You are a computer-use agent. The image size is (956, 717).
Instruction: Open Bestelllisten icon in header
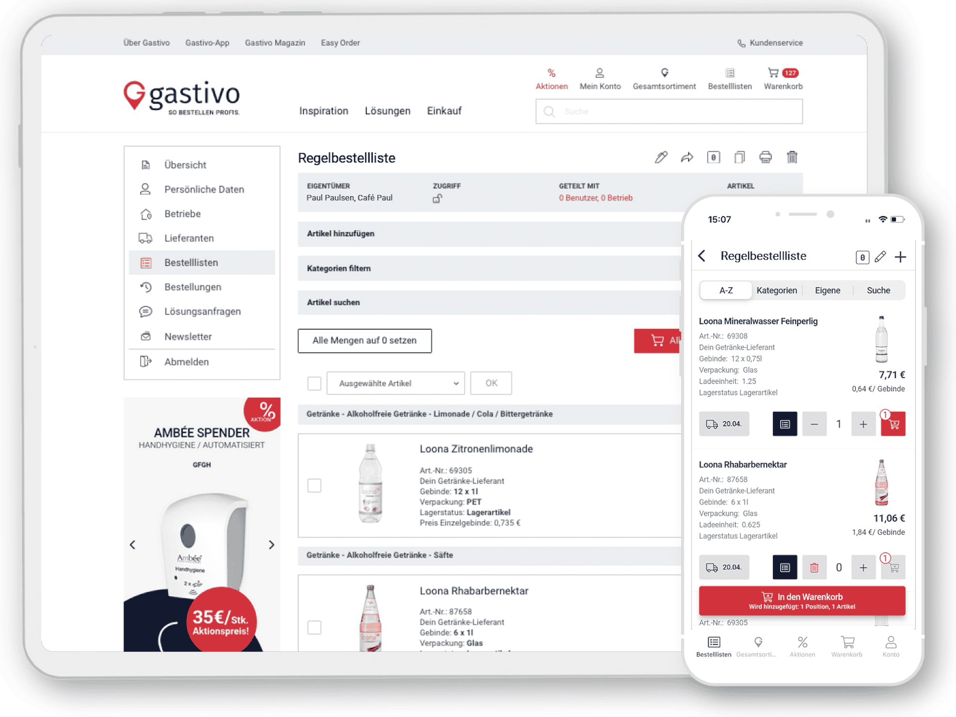tap(730, 79)
